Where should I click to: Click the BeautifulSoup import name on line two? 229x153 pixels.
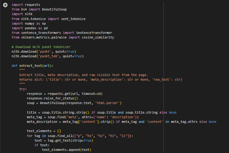[54, 9]
